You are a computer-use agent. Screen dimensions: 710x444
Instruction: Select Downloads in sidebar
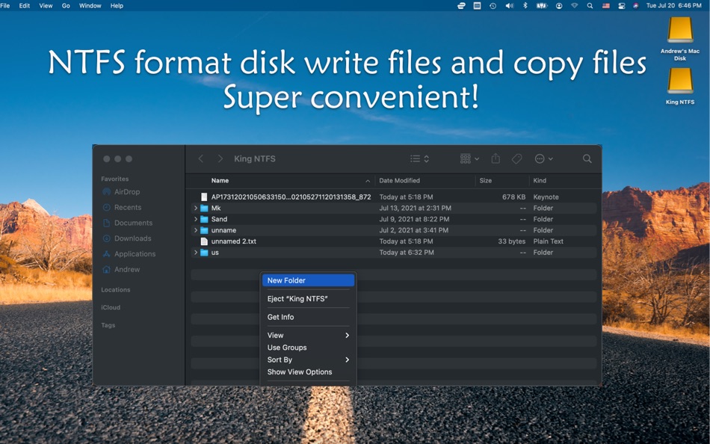coord(127,238)
